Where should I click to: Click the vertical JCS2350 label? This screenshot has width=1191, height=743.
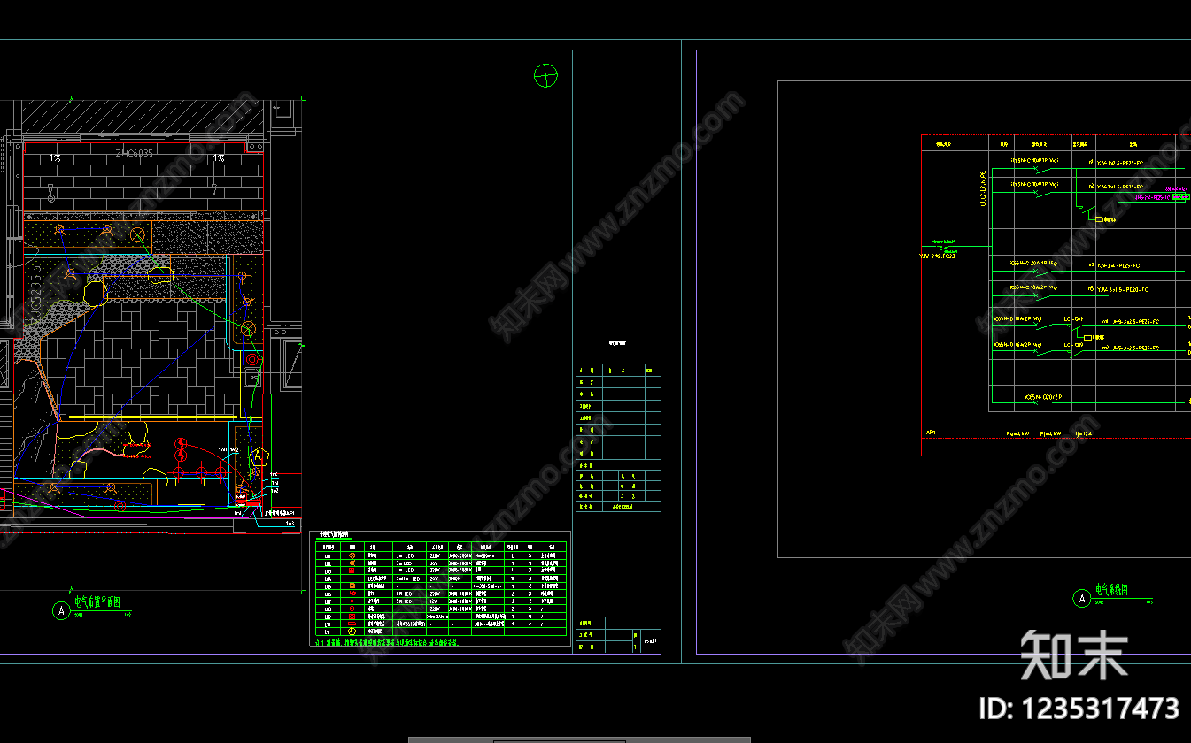38,292
